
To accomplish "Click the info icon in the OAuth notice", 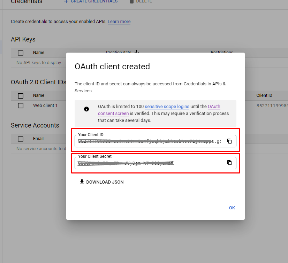I will pos(86,109).
